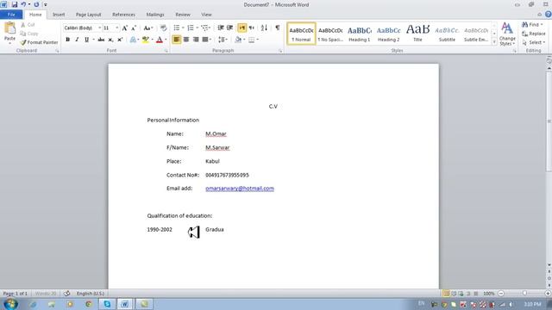Switch to the Insert tab
The height and width of the screenshot is (310, 552).
tap(59, 15)
